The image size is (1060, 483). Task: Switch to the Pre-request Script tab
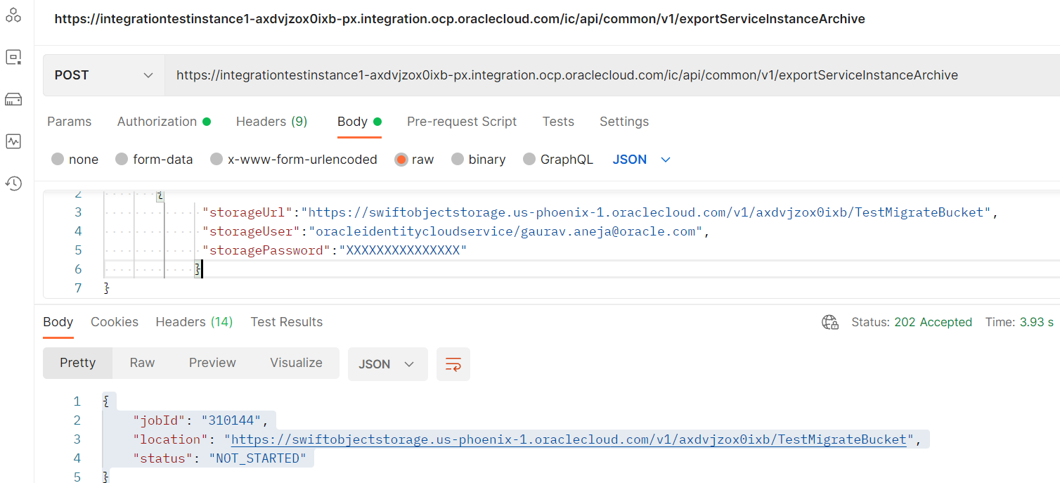[462, 122]
